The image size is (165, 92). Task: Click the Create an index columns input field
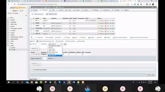(45, 59)
